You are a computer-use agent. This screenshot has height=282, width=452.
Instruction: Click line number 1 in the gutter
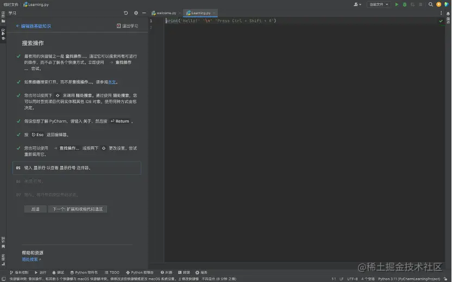click(151, 21)
